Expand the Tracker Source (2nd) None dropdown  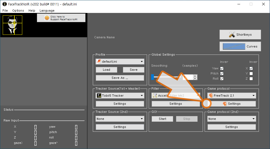pos(142,119)
